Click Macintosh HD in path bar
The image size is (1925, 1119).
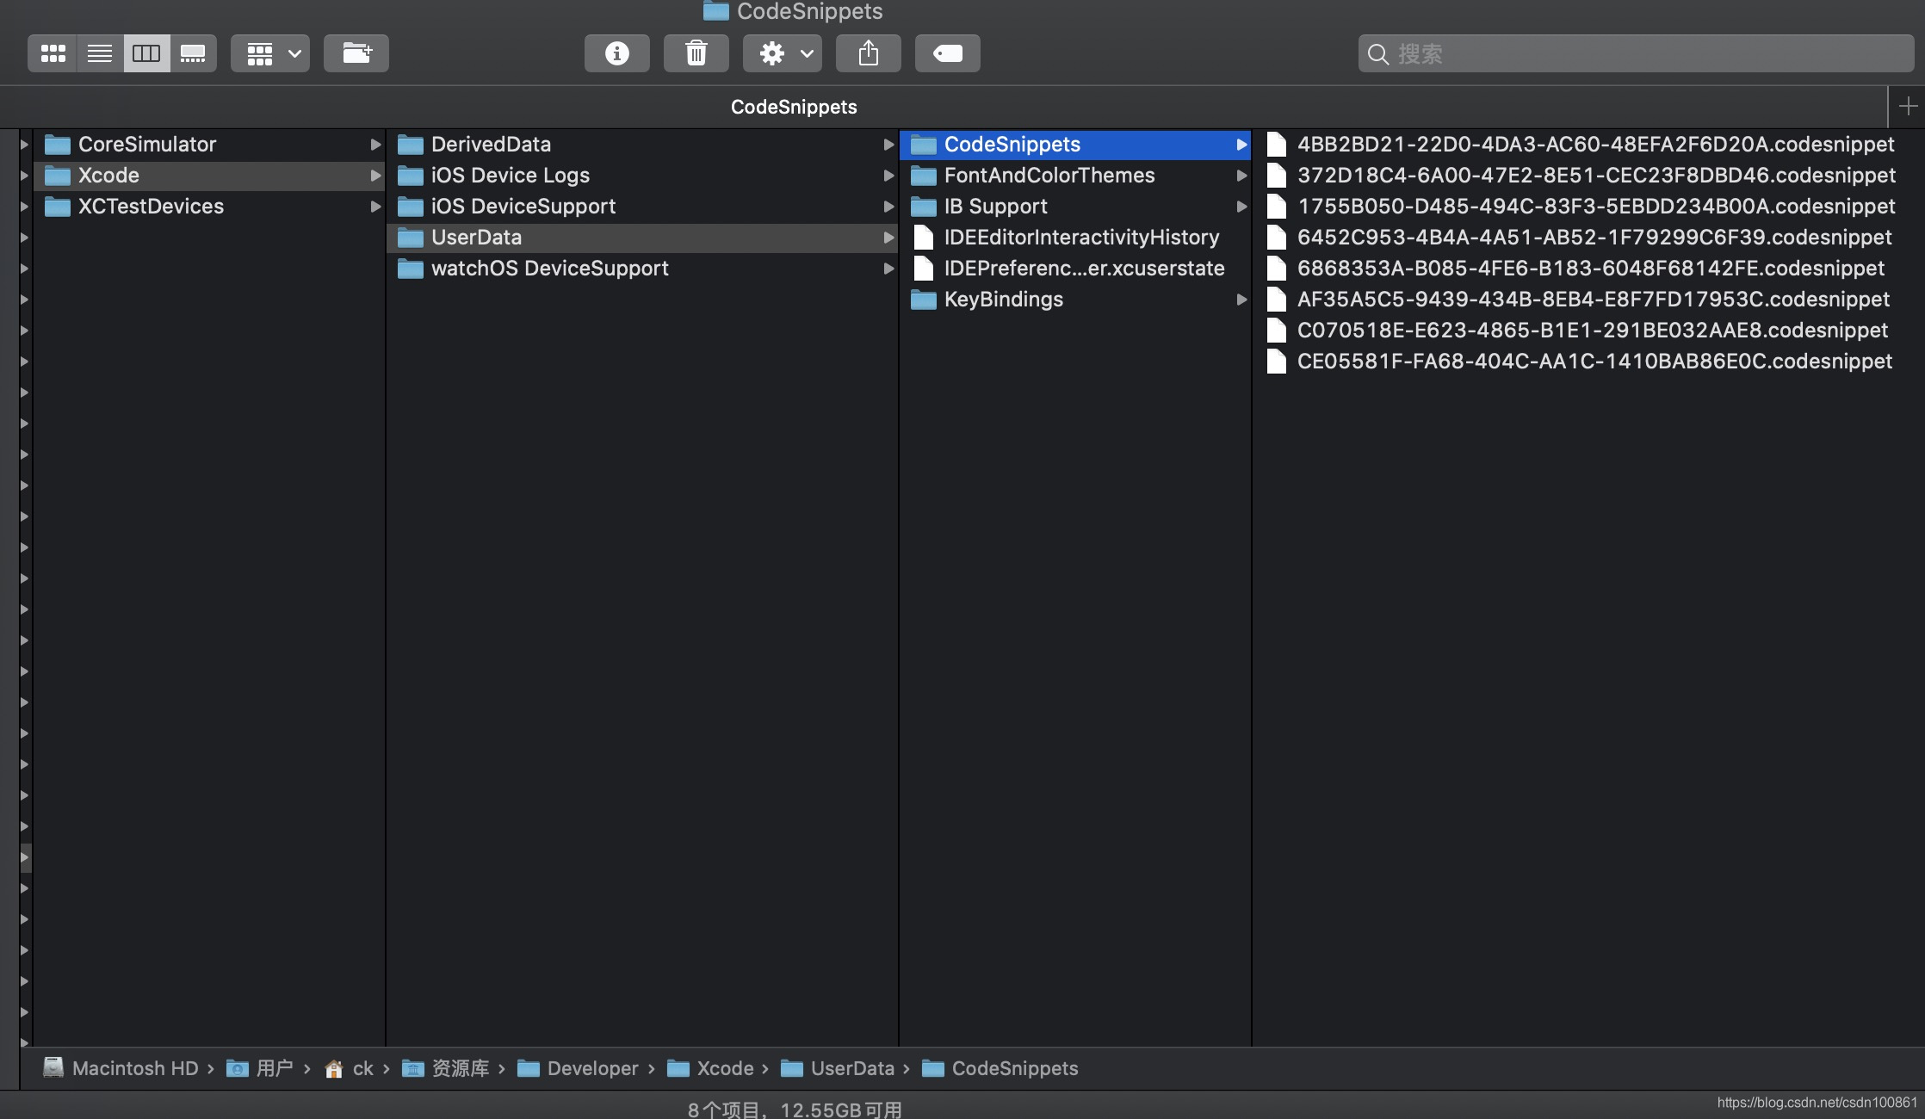tap(134, 1068)
